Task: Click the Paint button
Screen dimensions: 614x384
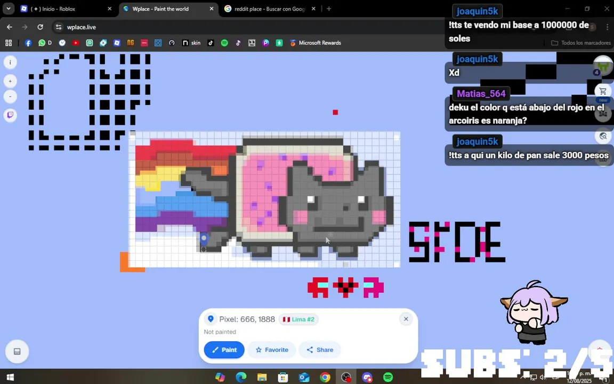Action: [224, 350]
